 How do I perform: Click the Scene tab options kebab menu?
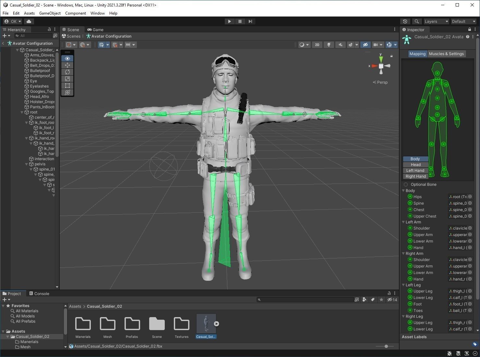395,29
